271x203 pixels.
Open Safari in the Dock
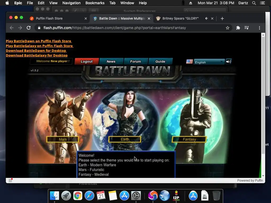pyautogui.click(x=89, y=196)
